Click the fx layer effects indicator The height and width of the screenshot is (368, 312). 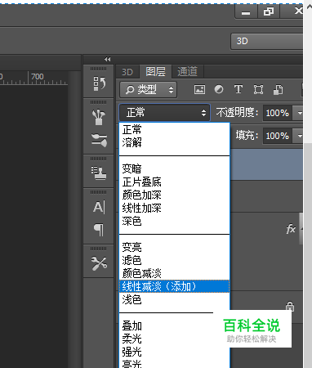click(291, 229)
